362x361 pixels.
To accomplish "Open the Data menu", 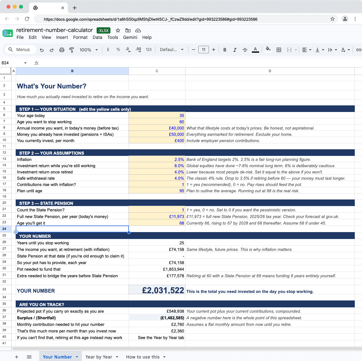I will coord(98,37).
